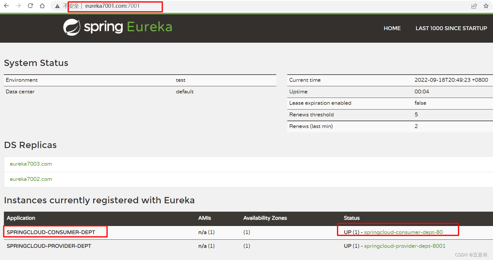Click UP (1) status in the CONSUMER-DEPT row
This screenshot has width=493, height=260.
point(351,232)
